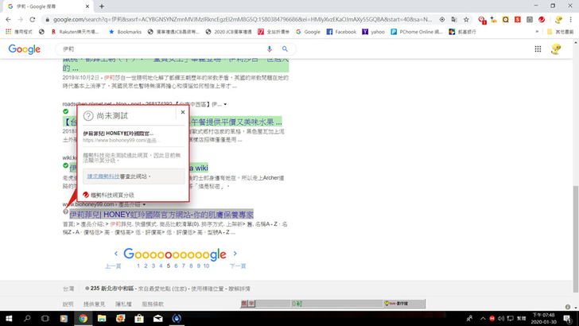Open the send feedback footer link
This screenshot has width=579, height=326.
click(94, 305)
